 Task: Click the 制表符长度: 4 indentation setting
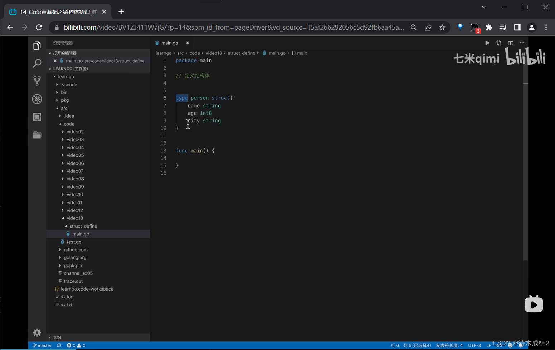point(449,345)
